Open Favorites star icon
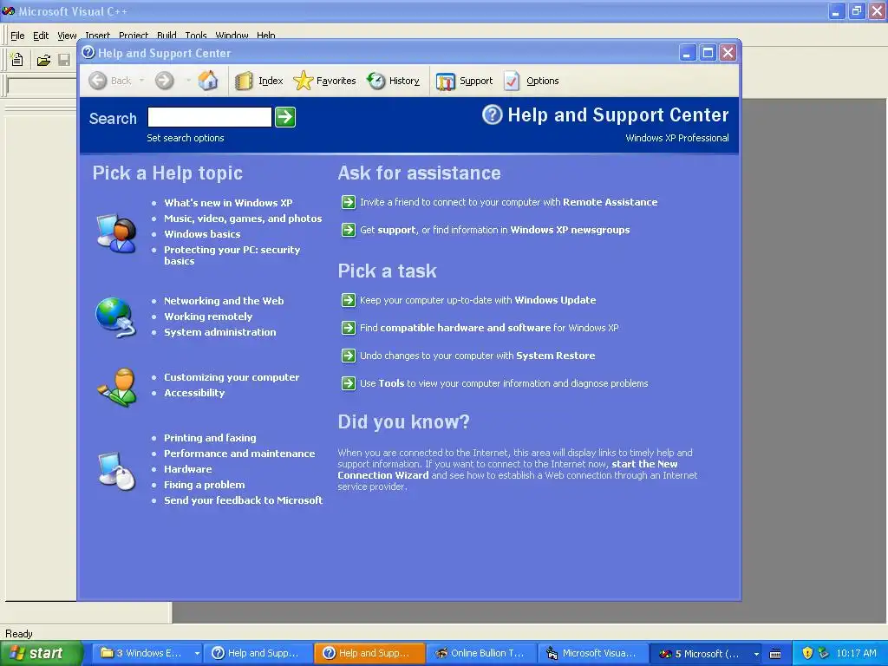 (x=303, y=81)
